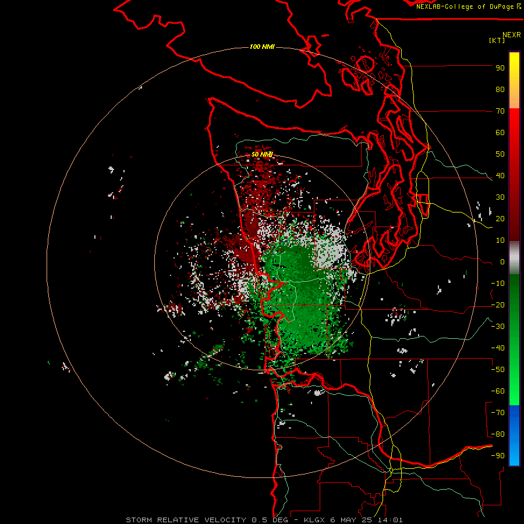Click the NEXLAB-College of DuPage credit text

tap(466, 6)
